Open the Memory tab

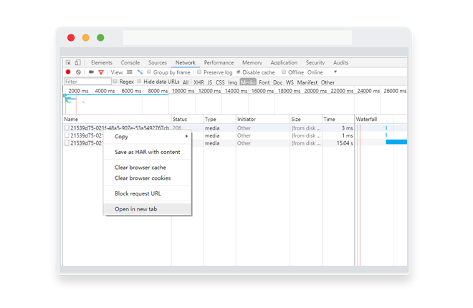252,63
